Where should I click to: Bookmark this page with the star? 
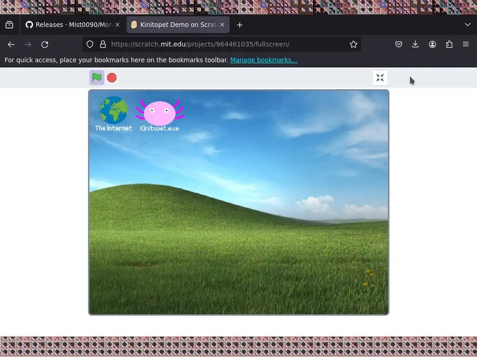click(354, 44)
